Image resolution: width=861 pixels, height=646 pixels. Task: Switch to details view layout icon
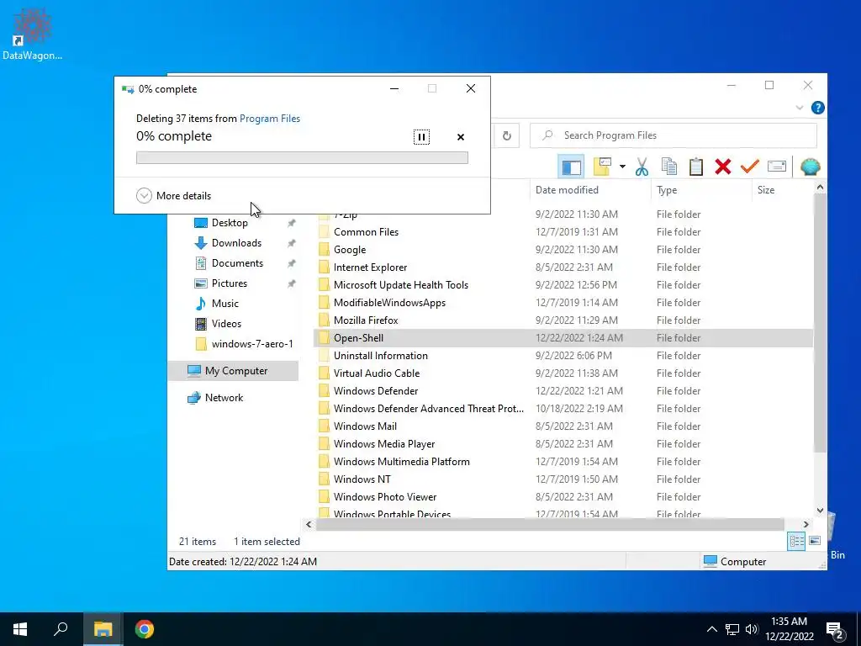pos(796,541)
